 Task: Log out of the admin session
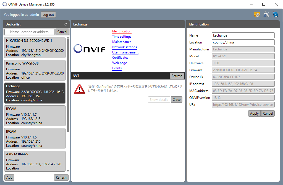click(x=48, y=15)
